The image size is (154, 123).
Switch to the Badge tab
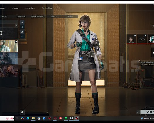coord(70,16)
